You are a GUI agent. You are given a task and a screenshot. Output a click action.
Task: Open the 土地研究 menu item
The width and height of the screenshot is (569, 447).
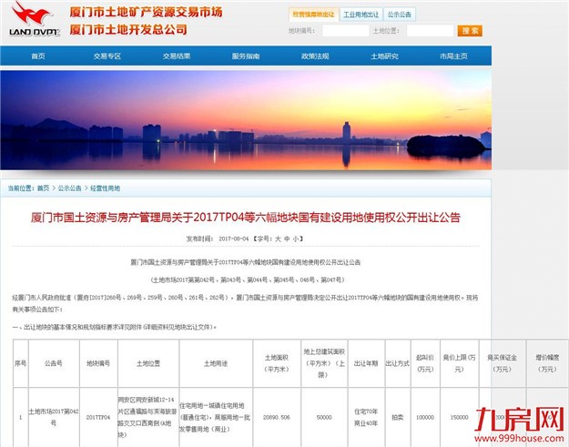pos(384,56)
